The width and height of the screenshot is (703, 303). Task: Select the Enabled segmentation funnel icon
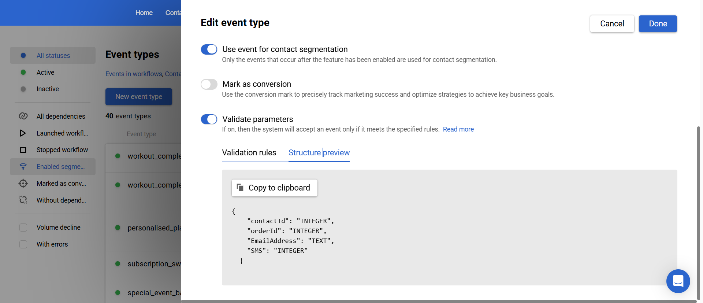(x=23, y=167)
